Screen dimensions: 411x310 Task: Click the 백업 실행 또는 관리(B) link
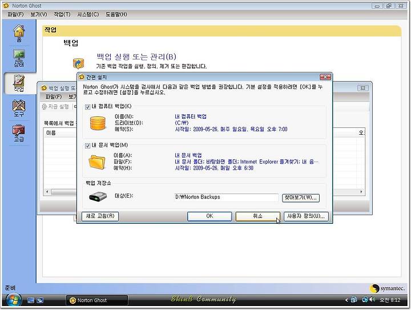tap(136, 57)
